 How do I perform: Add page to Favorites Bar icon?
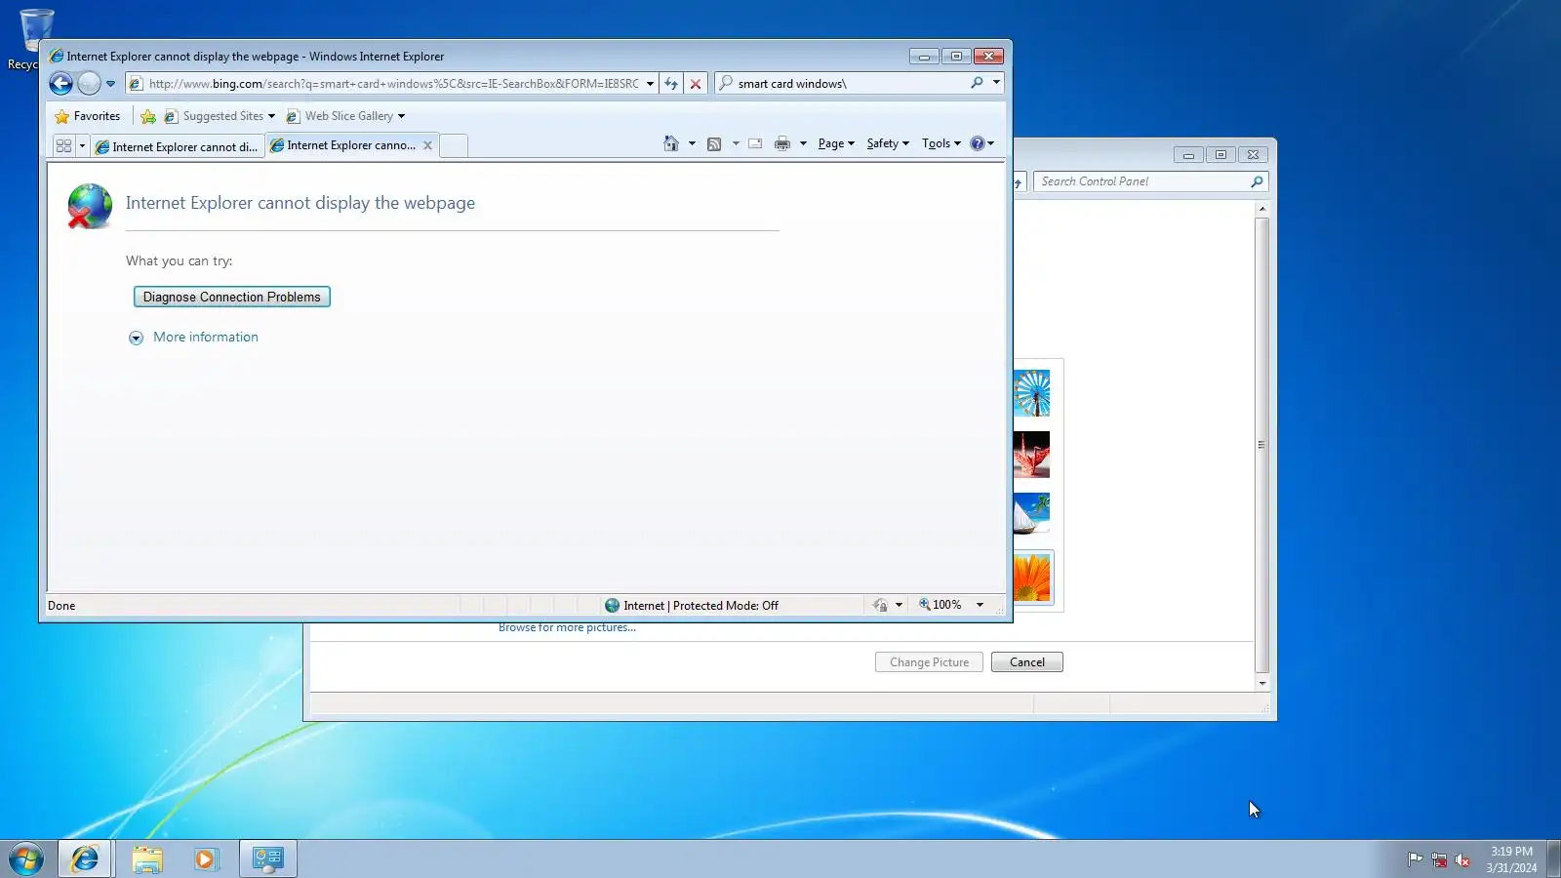click(148, 116)
